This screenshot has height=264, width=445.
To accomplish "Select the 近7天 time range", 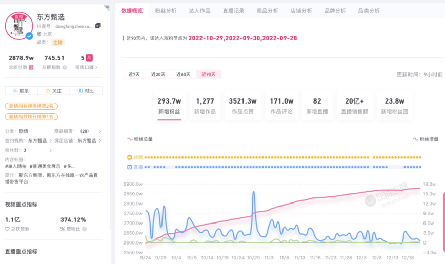I will [x=134, y=74].
